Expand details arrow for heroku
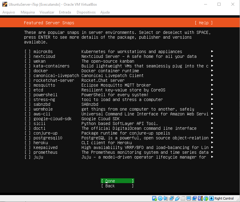The height and width of the screenshot is (202, 240). (212, 142)
